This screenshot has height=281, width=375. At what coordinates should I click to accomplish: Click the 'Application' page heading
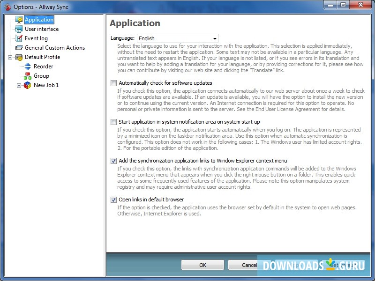[135, 23]
